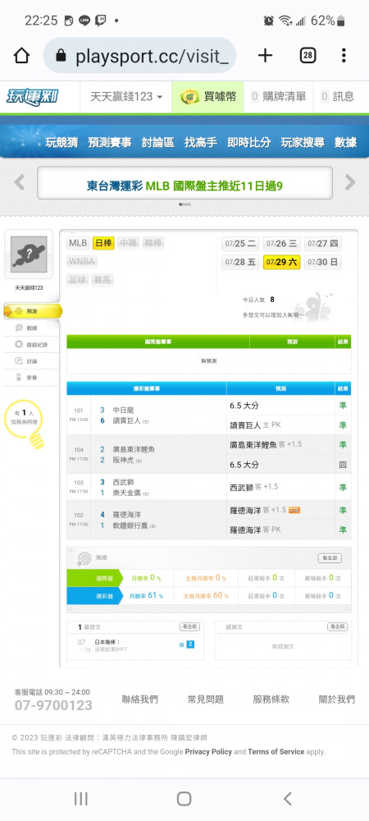Show previous banner with left arrow
This screenshot has height=821, width=369.
coord(20,182)
